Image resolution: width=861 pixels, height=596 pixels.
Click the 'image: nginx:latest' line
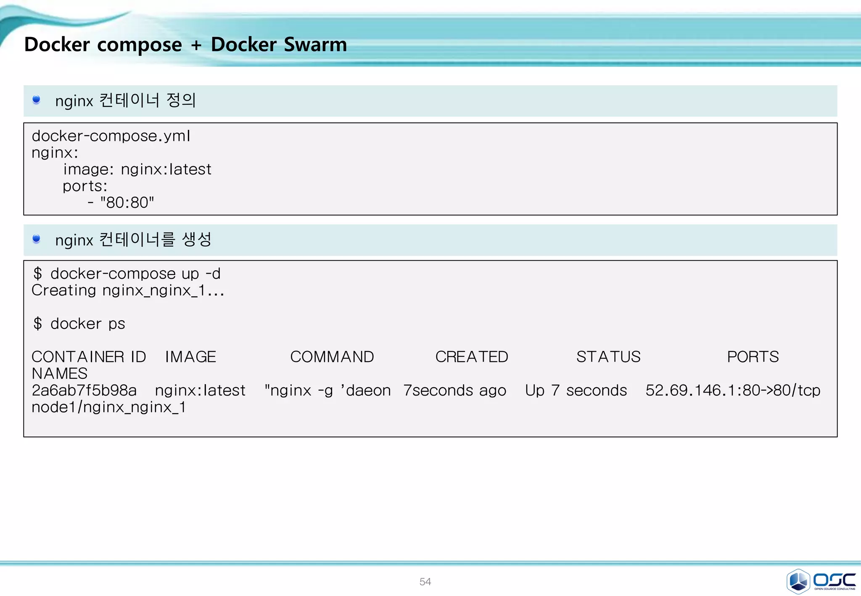[x=137, y=169]
